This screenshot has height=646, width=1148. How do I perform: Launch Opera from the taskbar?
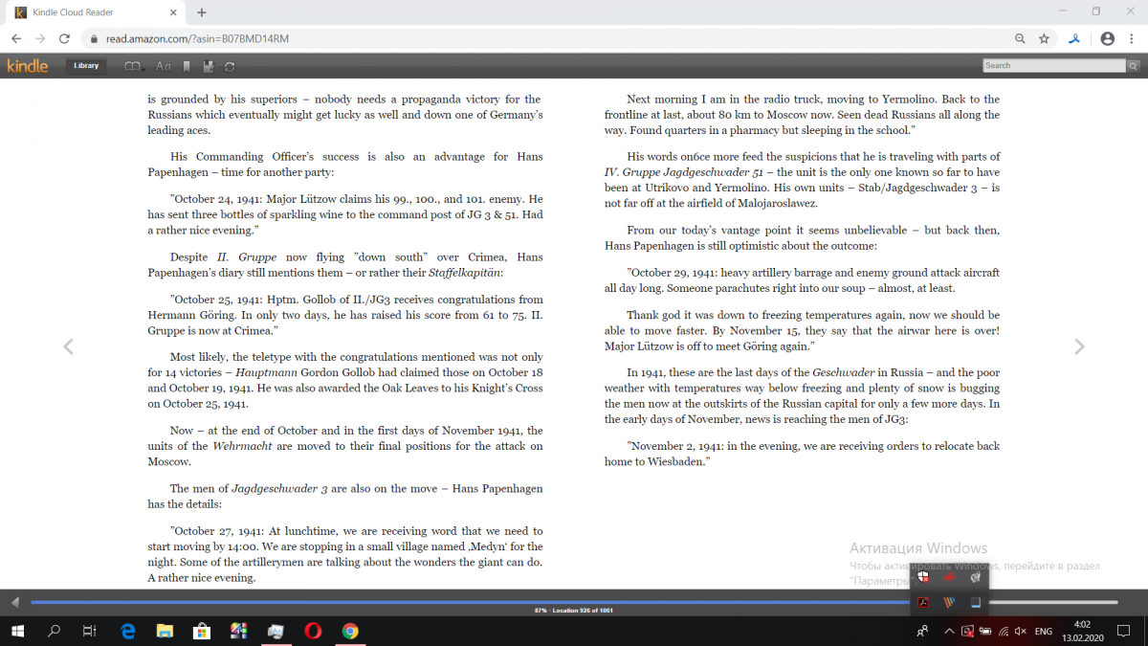(313, 631)
